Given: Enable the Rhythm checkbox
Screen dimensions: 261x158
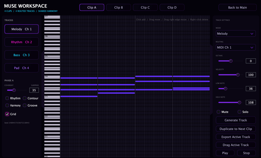Looking at the screenshot, I should 7,98.
